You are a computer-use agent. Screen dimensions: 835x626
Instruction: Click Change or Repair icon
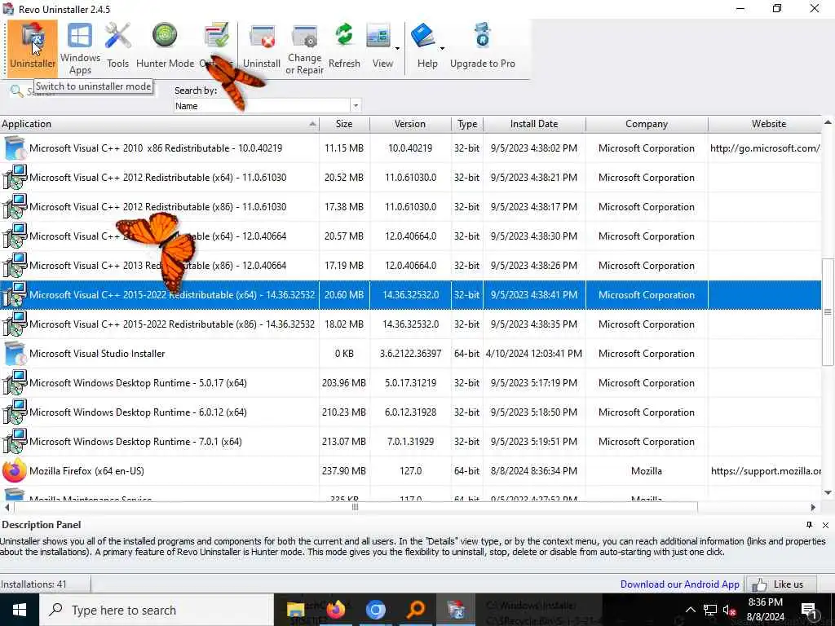[305, 49]
